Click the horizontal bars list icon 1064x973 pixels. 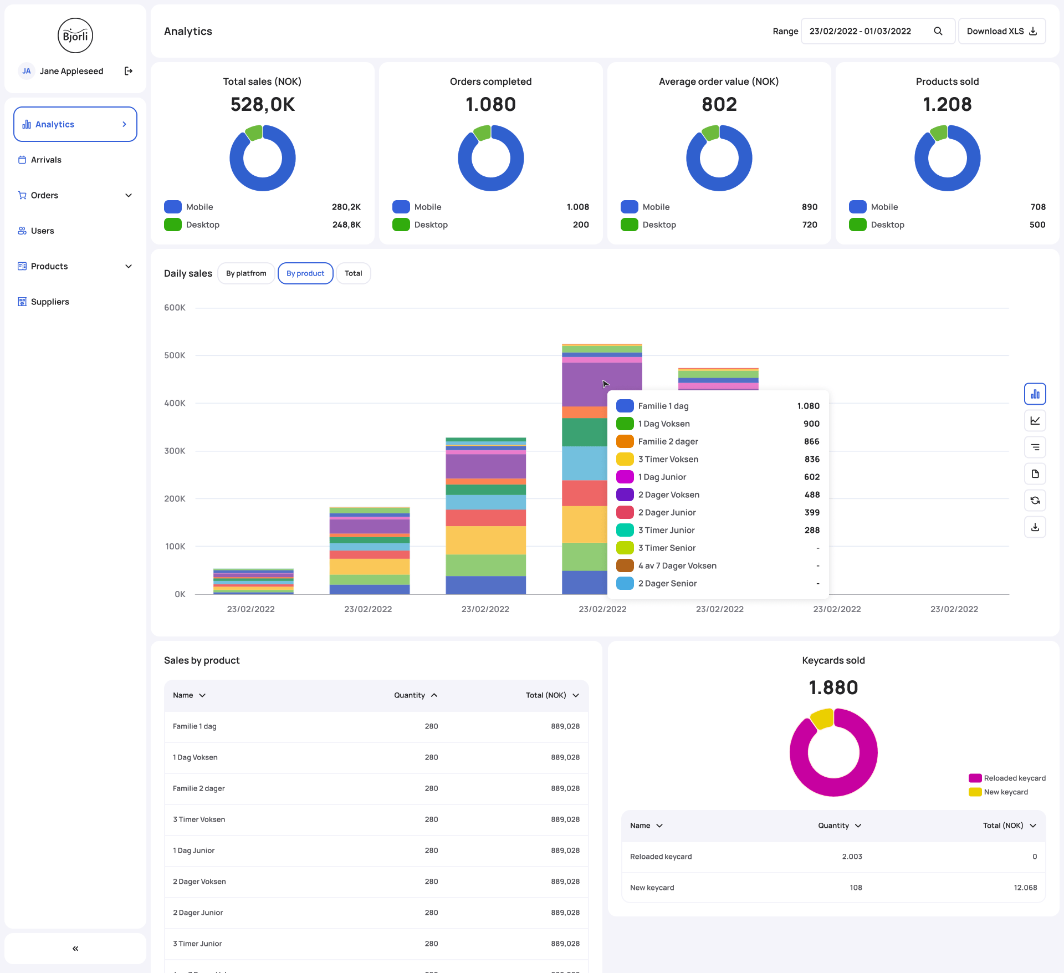tap(1035, 447)
